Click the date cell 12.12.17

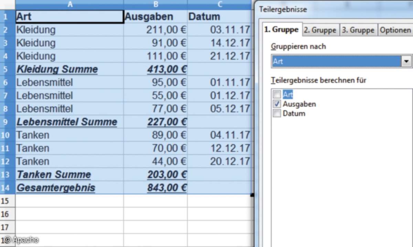point(220,148)
